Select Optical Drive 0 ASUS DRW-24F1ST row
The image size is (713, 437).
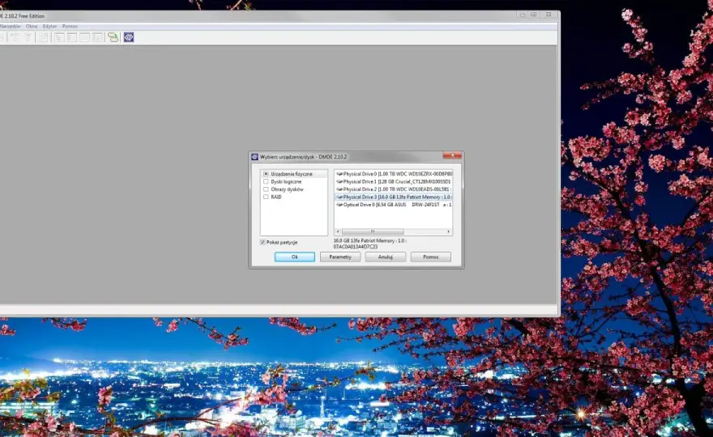pyautogui.click(x=394, y=205)
